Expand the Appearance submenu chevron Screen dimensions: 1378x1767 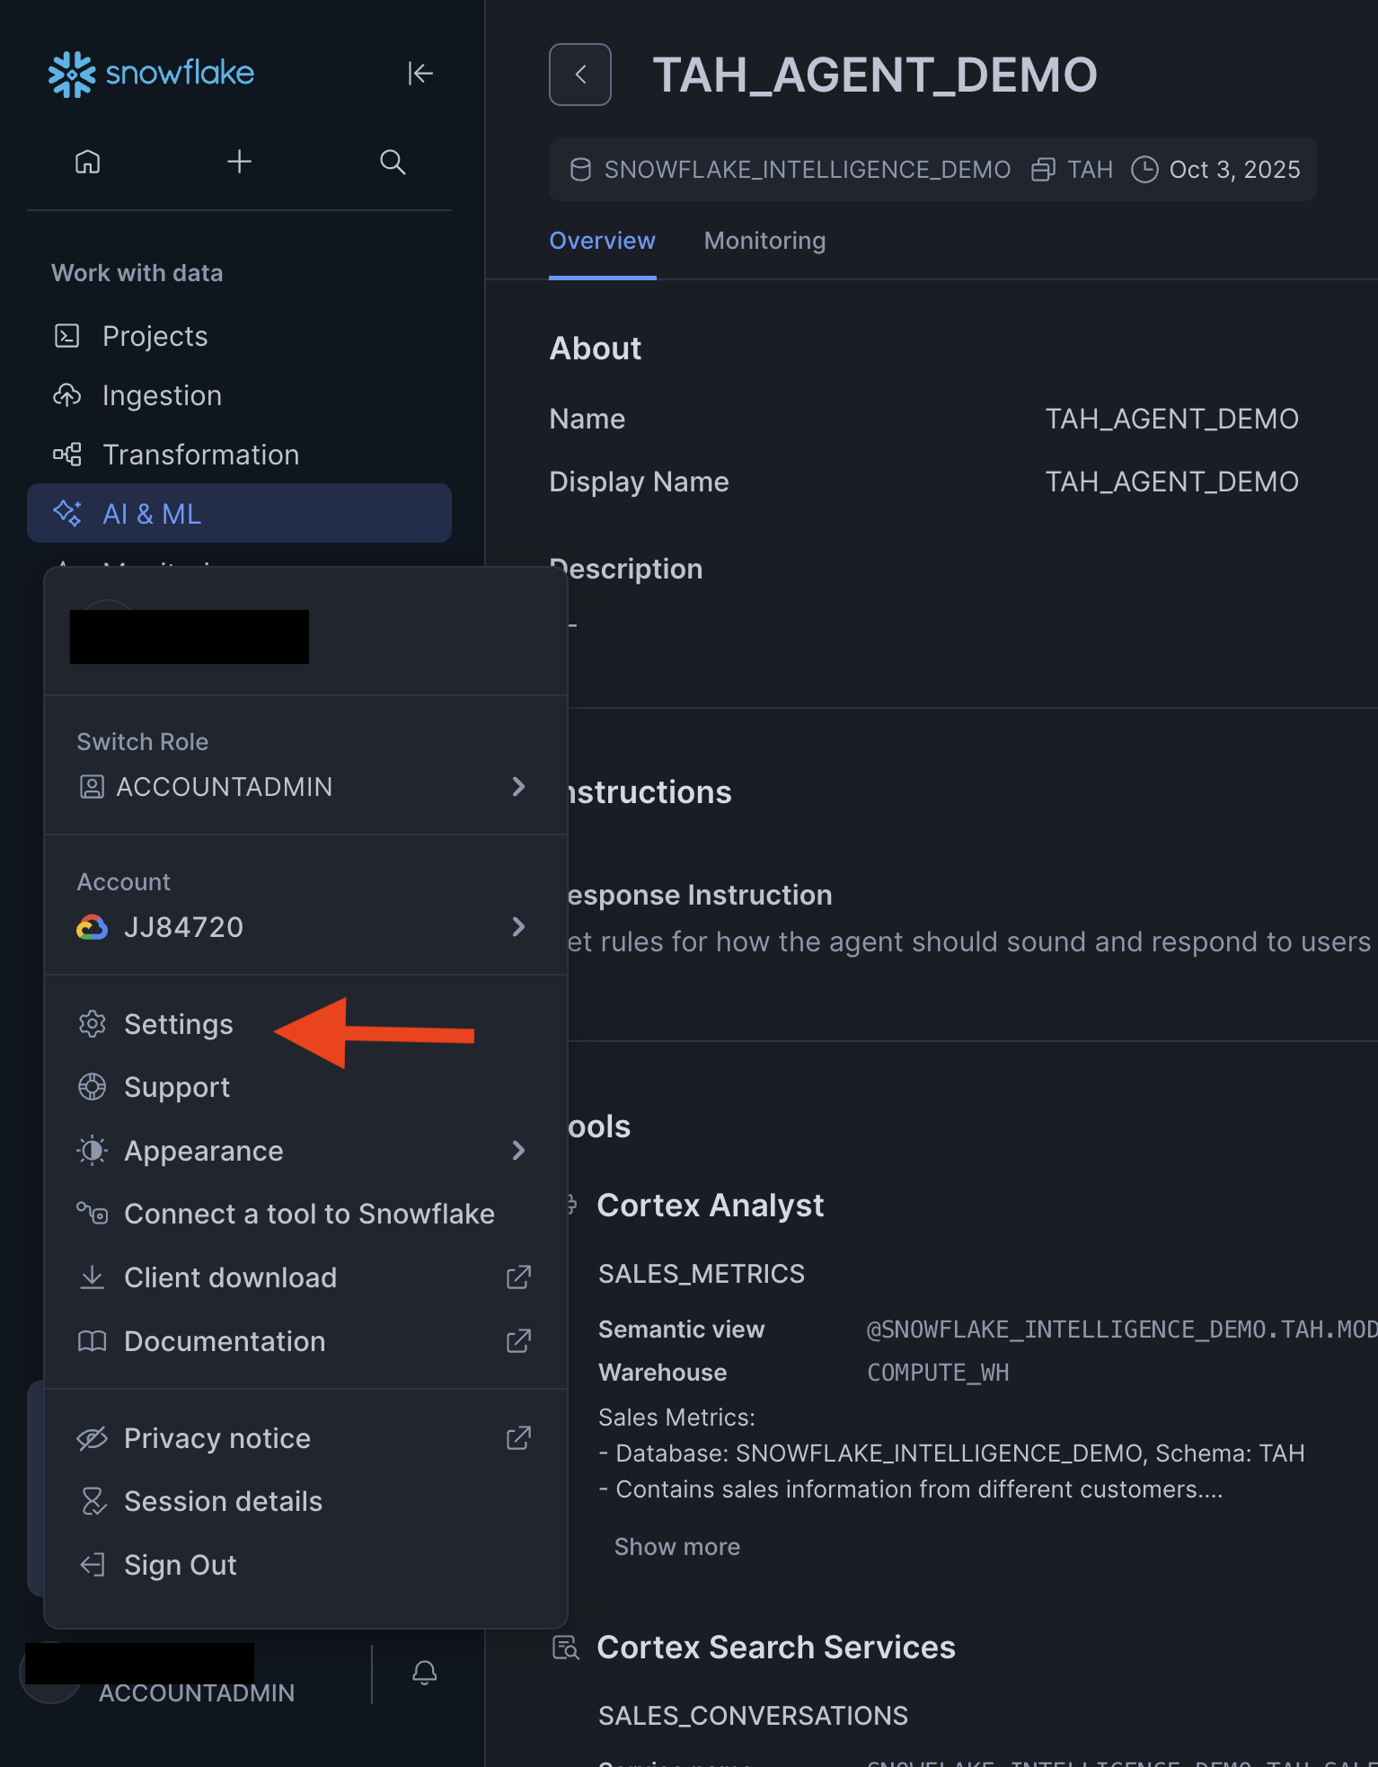[518, 1151]
